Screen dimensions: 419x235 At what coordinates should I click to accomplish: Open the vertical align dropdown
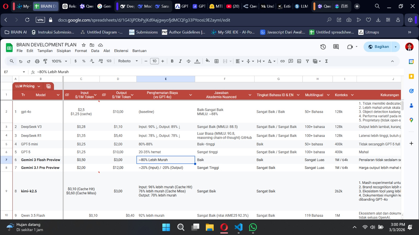(x=250, y=61)
